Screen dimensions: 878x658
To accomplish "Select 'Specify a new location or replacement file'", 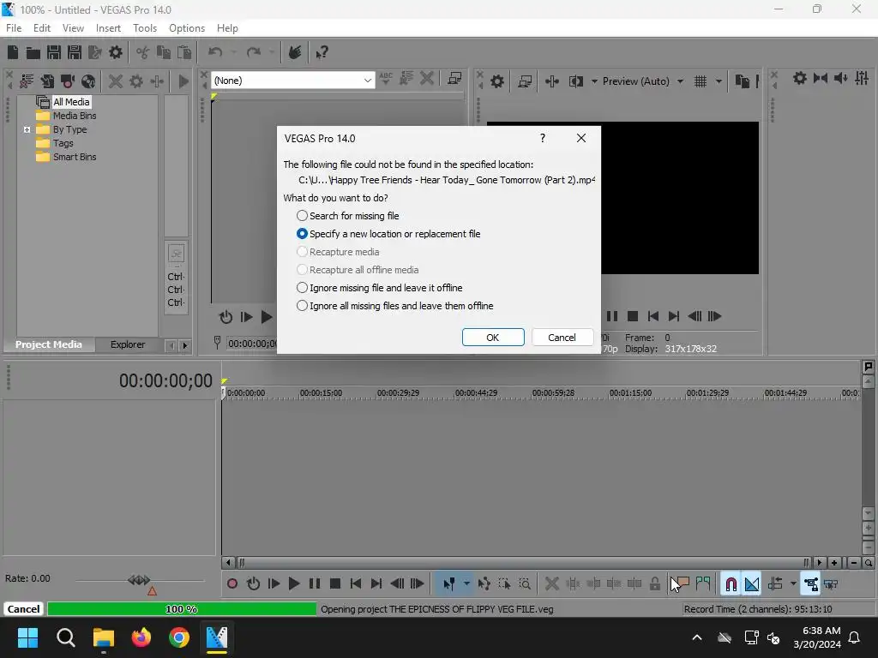I will coord(388,234).
